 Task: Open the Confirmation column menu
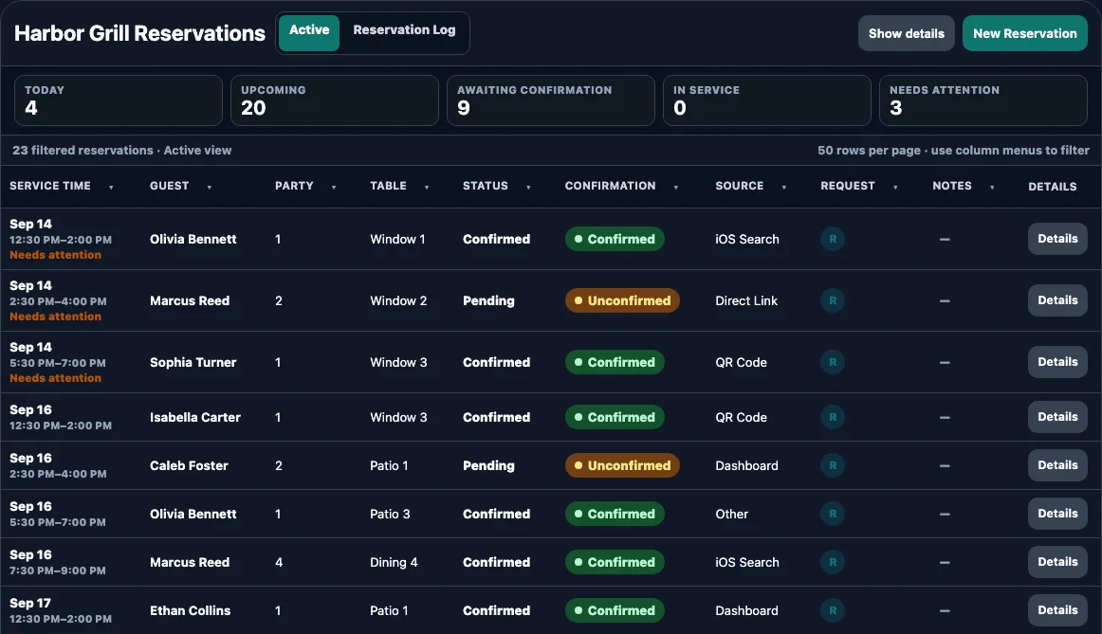pyautogui.click(x=676, y=187)
